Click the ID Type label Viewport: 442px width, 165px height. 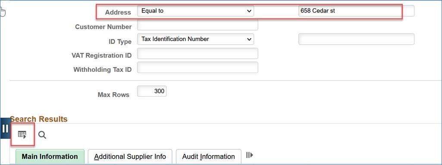pos(120,42)
